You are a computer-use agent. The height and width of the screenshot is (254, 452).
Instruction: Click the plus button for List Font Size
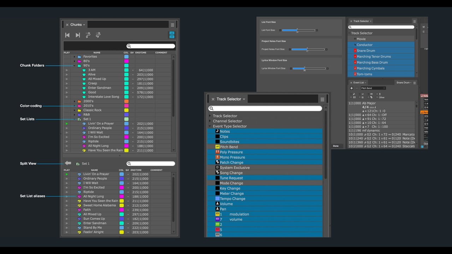[x=317, y=30]
